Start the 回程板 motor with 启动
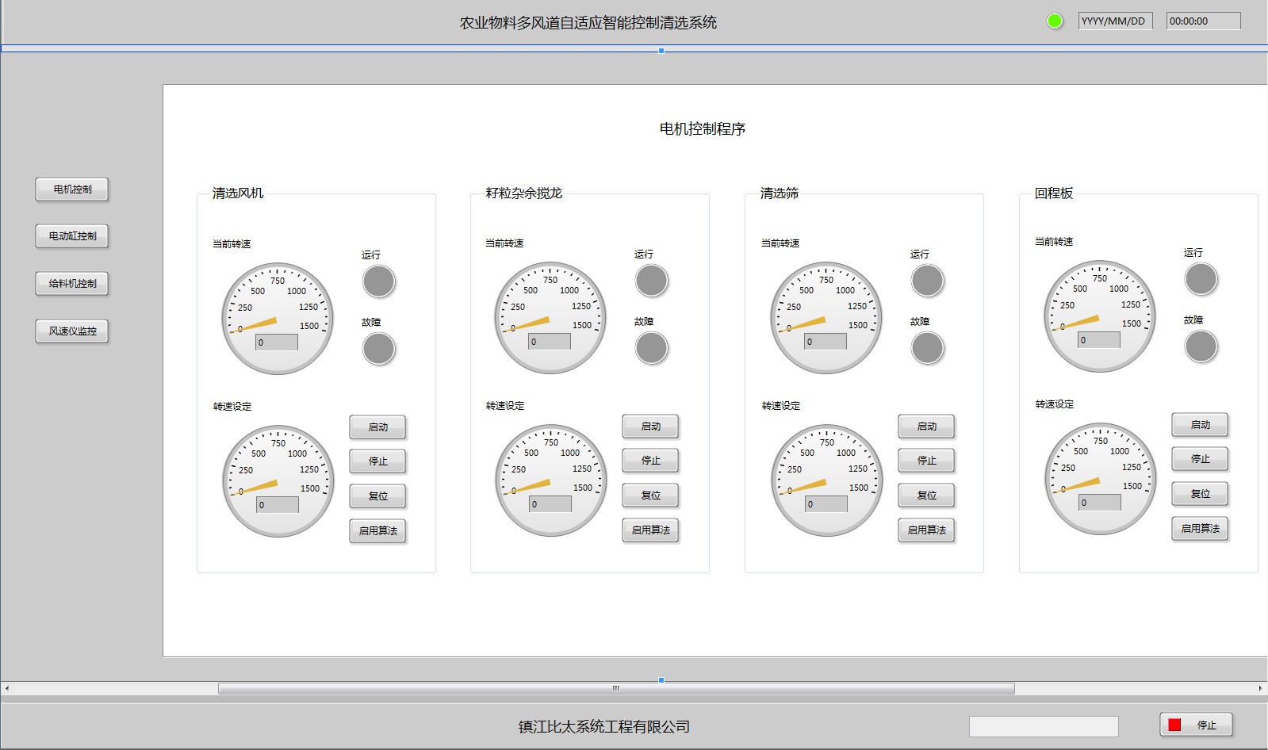The height and width of the screenshot is (750, 1268). coord(1201,425)
